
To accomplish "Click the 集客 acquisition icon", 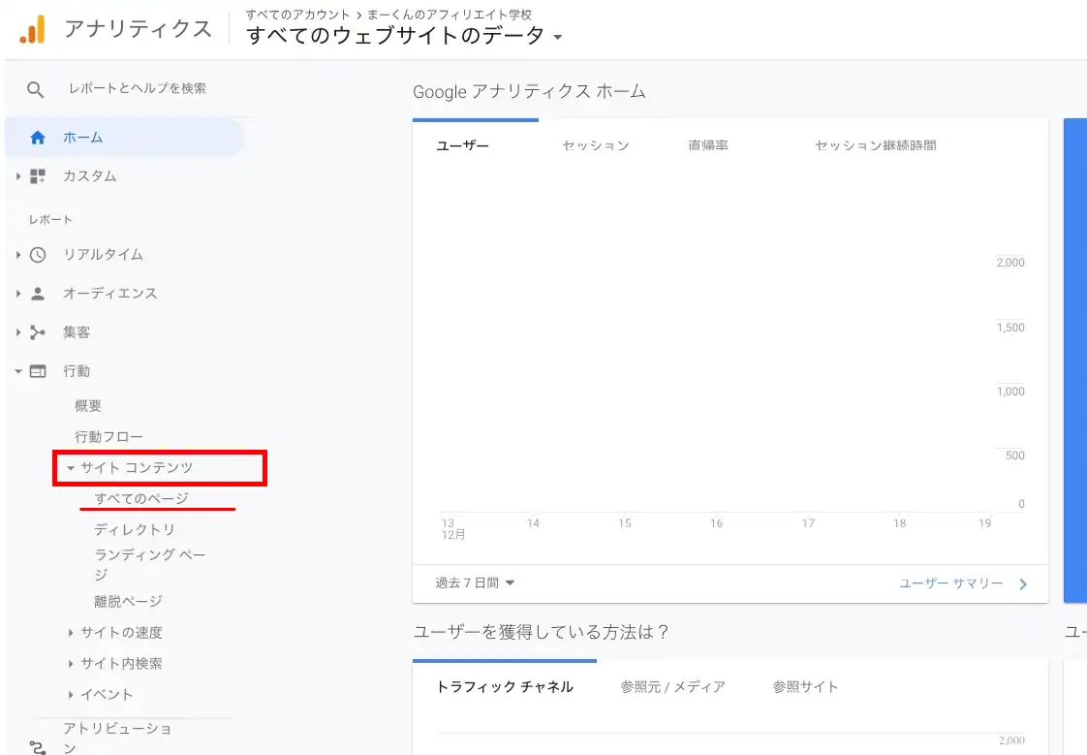I will click(38, 332).
